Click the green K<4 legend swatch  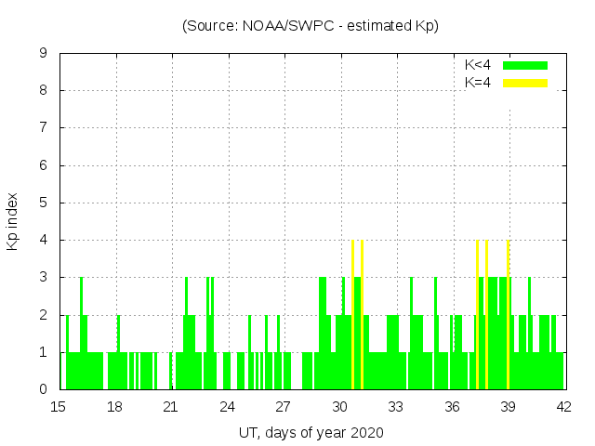click(x=525, y=65)
